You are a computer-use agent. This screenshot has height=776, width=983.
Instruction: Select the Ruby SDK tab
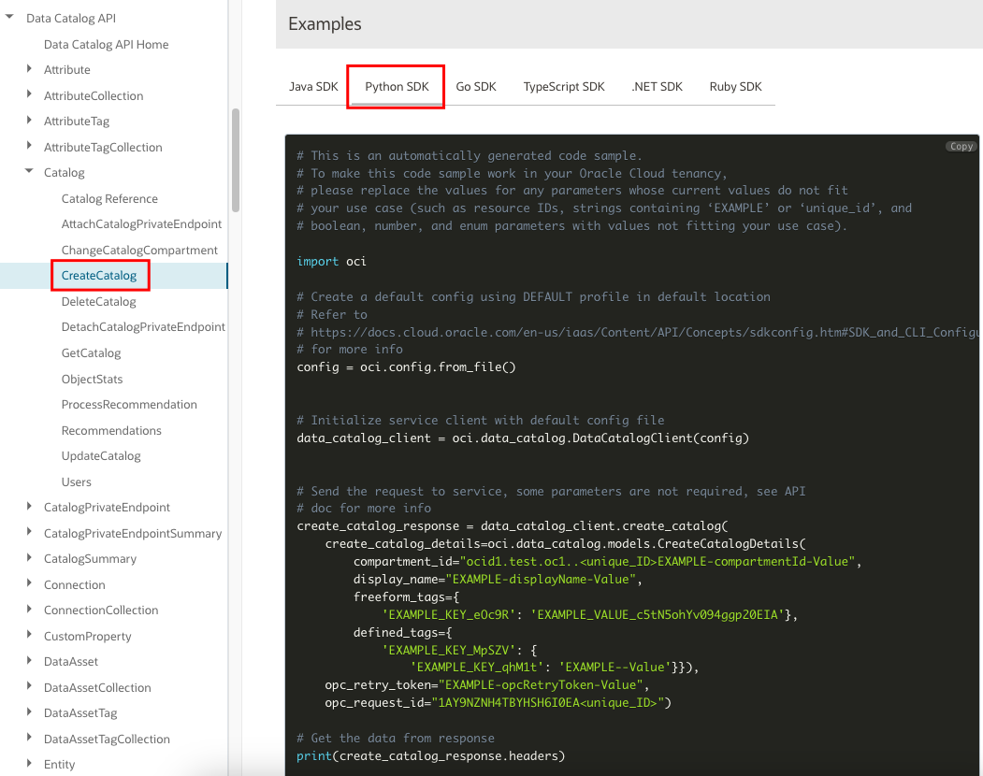tap(735, 87)
